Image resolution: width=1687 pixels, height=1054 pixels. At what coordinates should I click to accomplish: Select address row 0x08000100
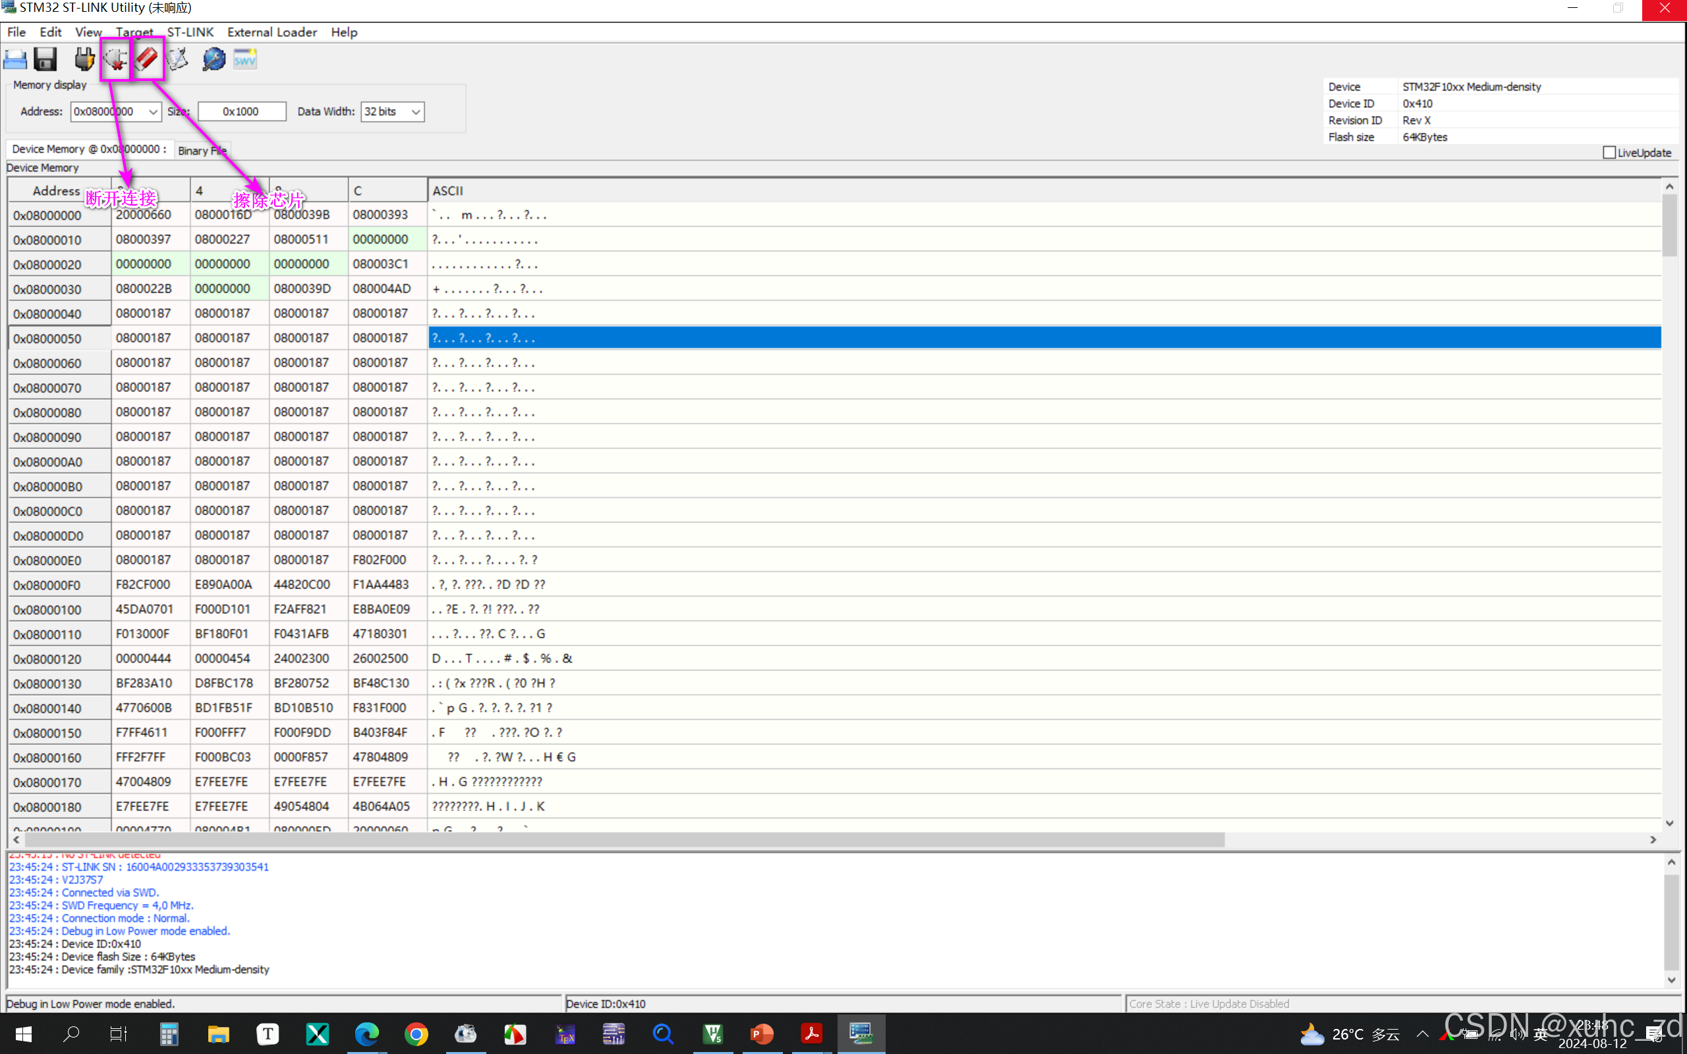59,609
